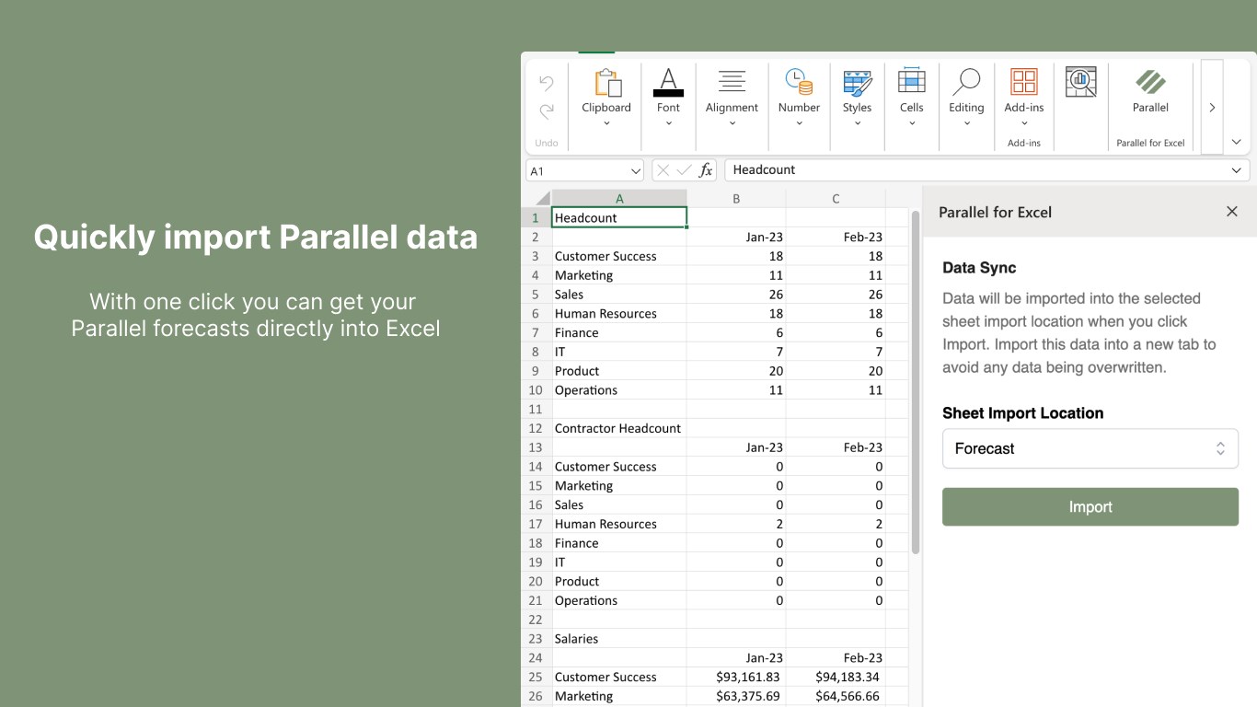Viewport: 1257px width, 707px height.
Task: Select Customer Success cell in row 25
Action: (x=619, y=677)
